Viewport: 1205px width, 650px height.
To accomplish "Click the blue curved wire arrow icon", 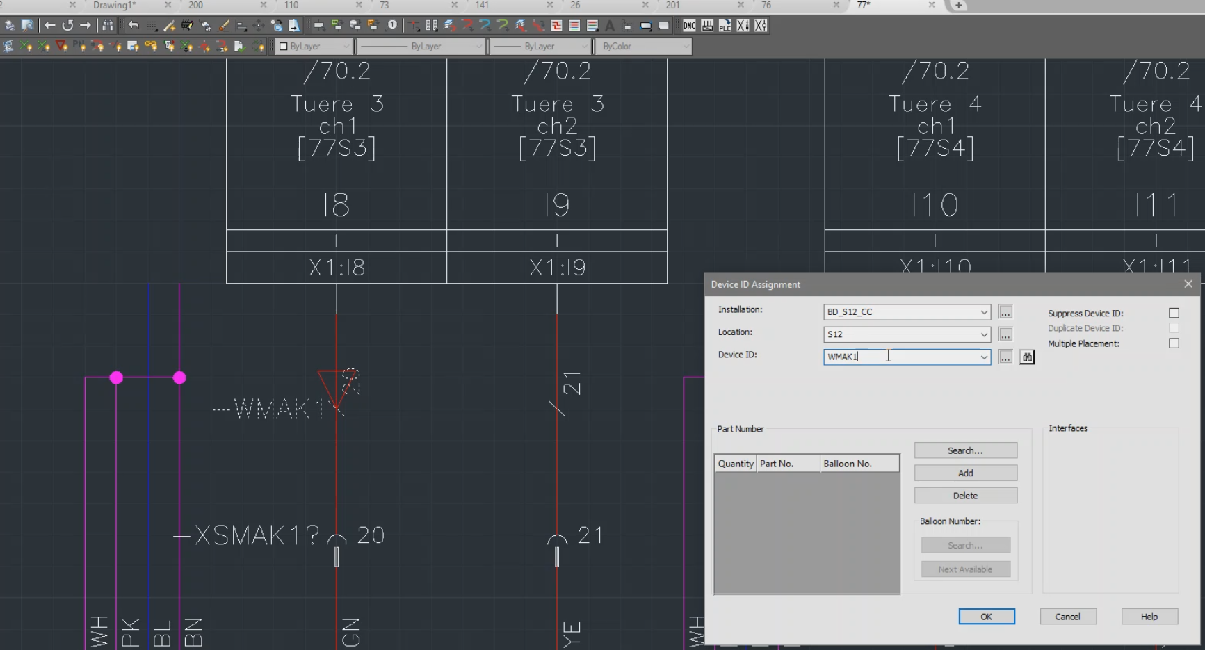I will tap(485, 25).
